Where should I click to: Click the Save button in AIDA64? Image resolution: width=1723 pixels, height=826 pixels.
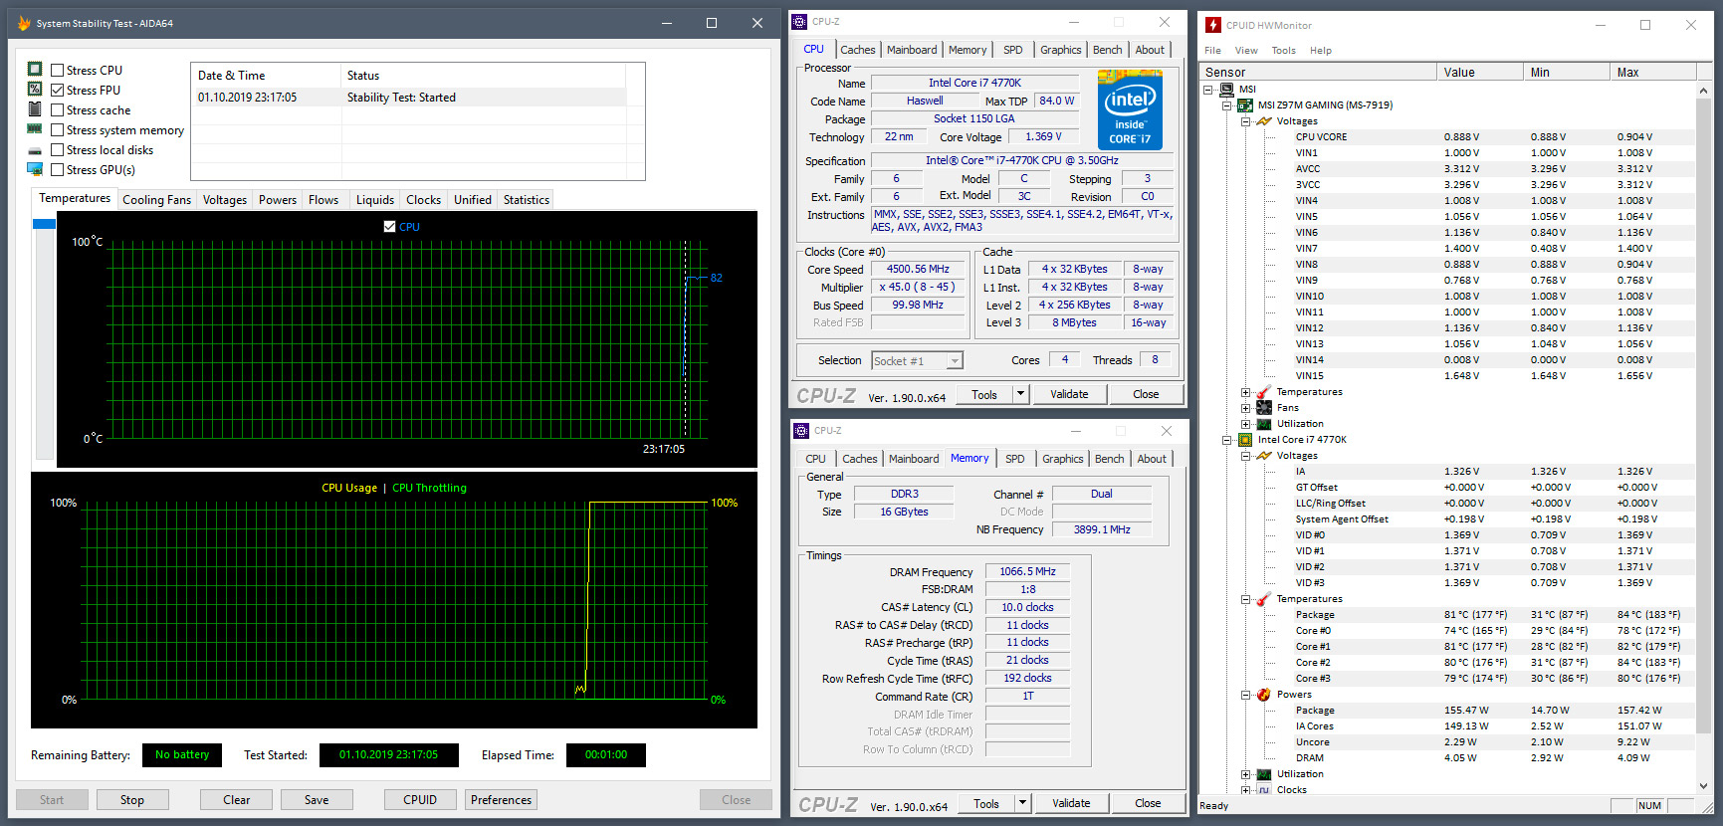tap(317, 800)
